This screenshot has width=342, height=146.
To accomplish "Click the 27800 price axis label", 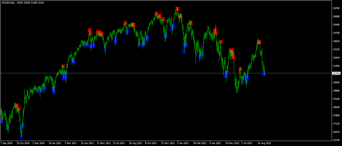I will click(x=336, y=115).
